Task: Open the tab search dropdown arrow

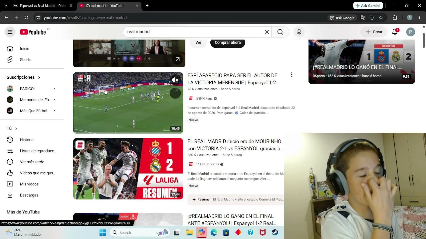Action: [x=5, y=6]
